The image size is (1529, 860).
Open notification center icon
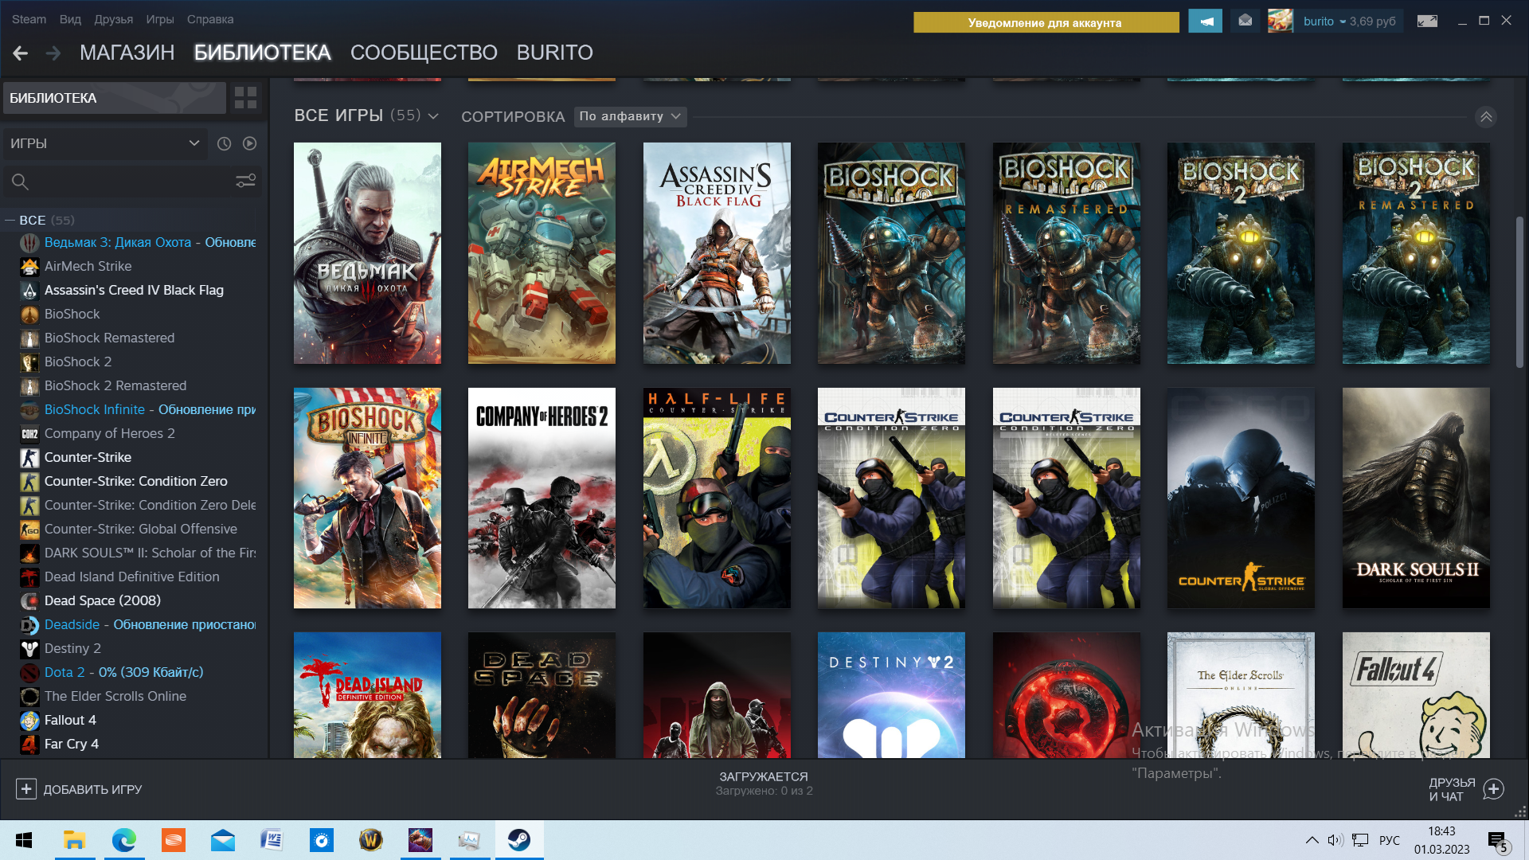click(1497, 841)
